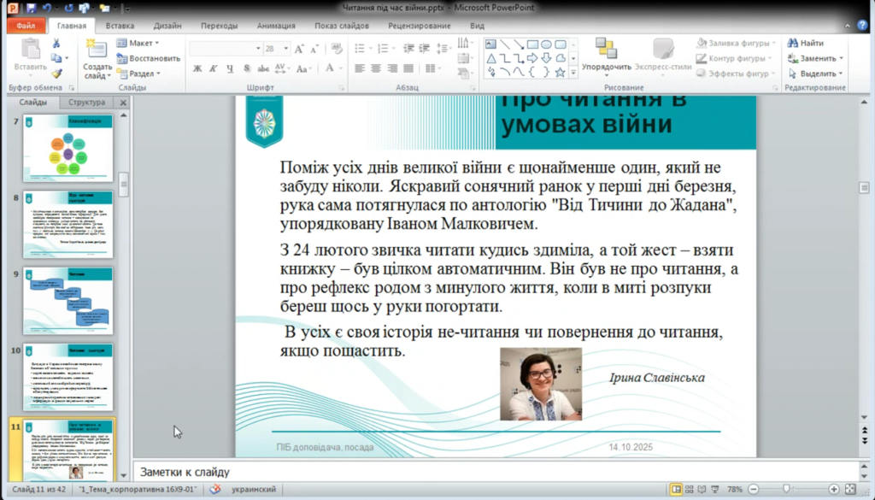Select slide 9 thumbnail in the panel
Viewport: 875px width, 500px height.
(68, 301)
